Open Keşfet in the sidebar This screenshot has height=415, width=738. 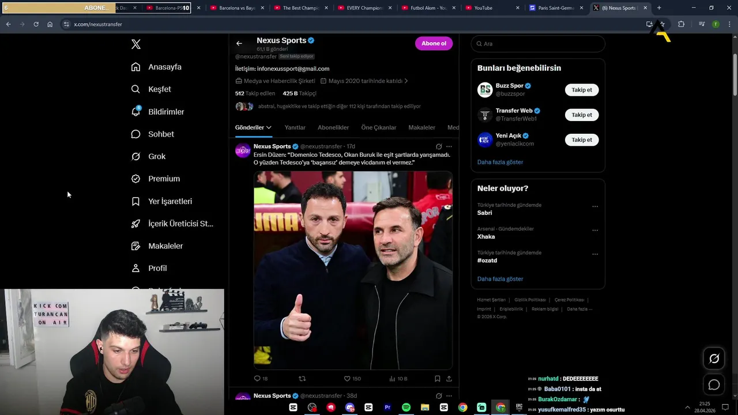pos(151,89)
